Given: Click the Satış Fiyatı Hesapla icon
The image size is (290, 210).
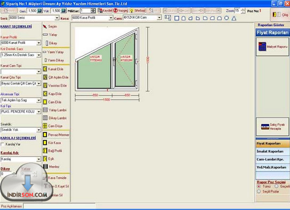Looking at the screenshot, I should (265, 127).
